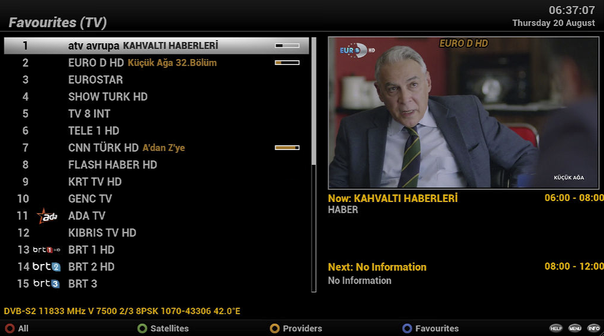Click the BRT 1 HD channel logo
Image resolution: width=604 pixels, height=336 pixels.
[x=46, y=250]
